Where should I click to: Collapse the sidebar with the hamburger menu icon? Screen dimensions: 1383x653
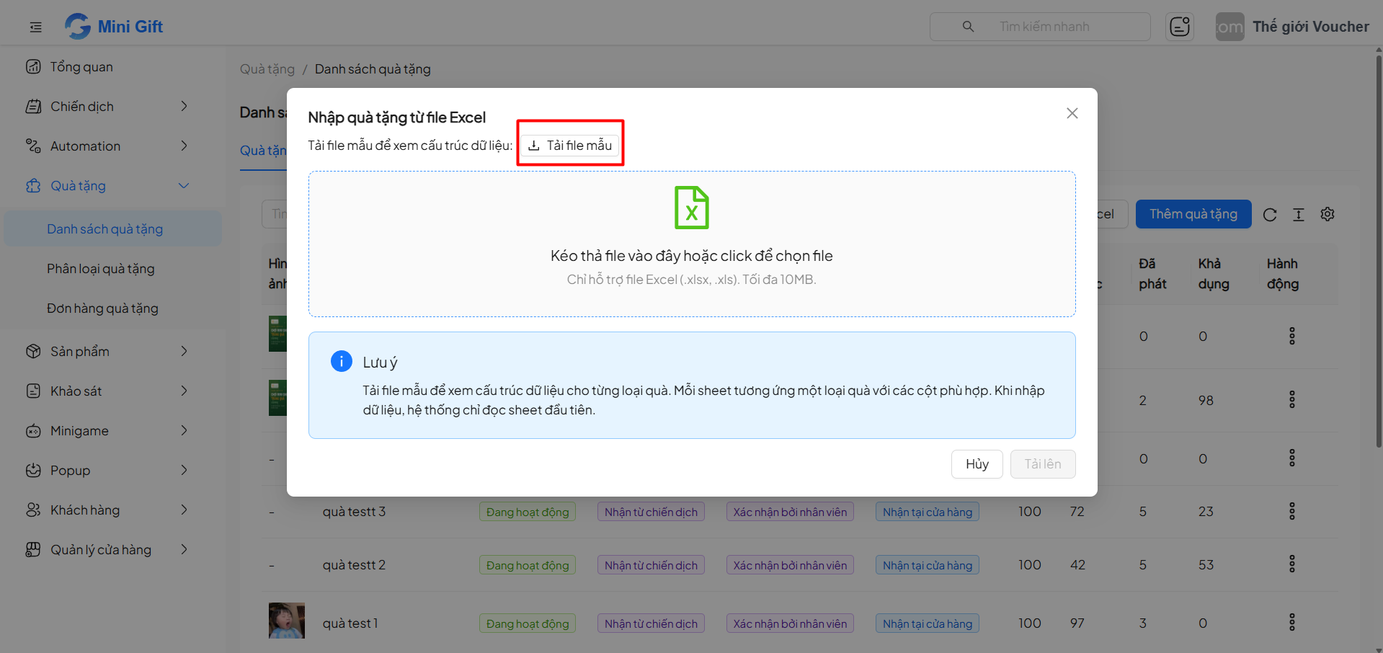pos(35,27)
